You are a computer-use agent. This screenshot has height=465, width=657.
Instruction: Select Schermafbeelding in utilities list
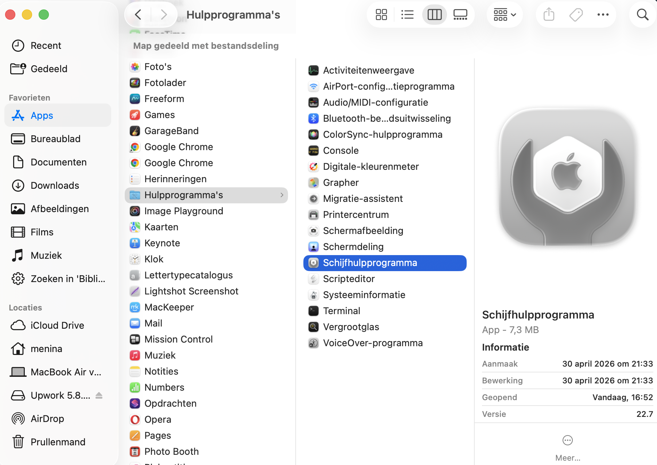tap(385, 231)
